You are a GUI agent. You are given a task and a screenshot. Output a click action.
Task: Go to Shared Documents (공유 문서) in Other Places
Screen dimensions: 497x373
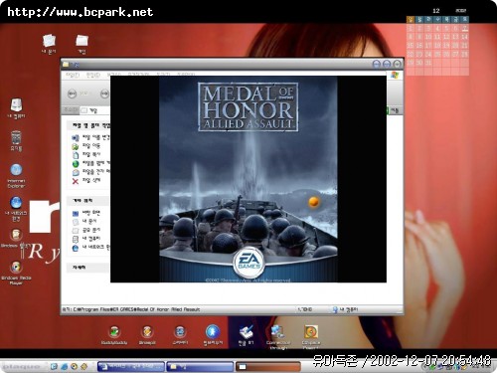point(85,230)
